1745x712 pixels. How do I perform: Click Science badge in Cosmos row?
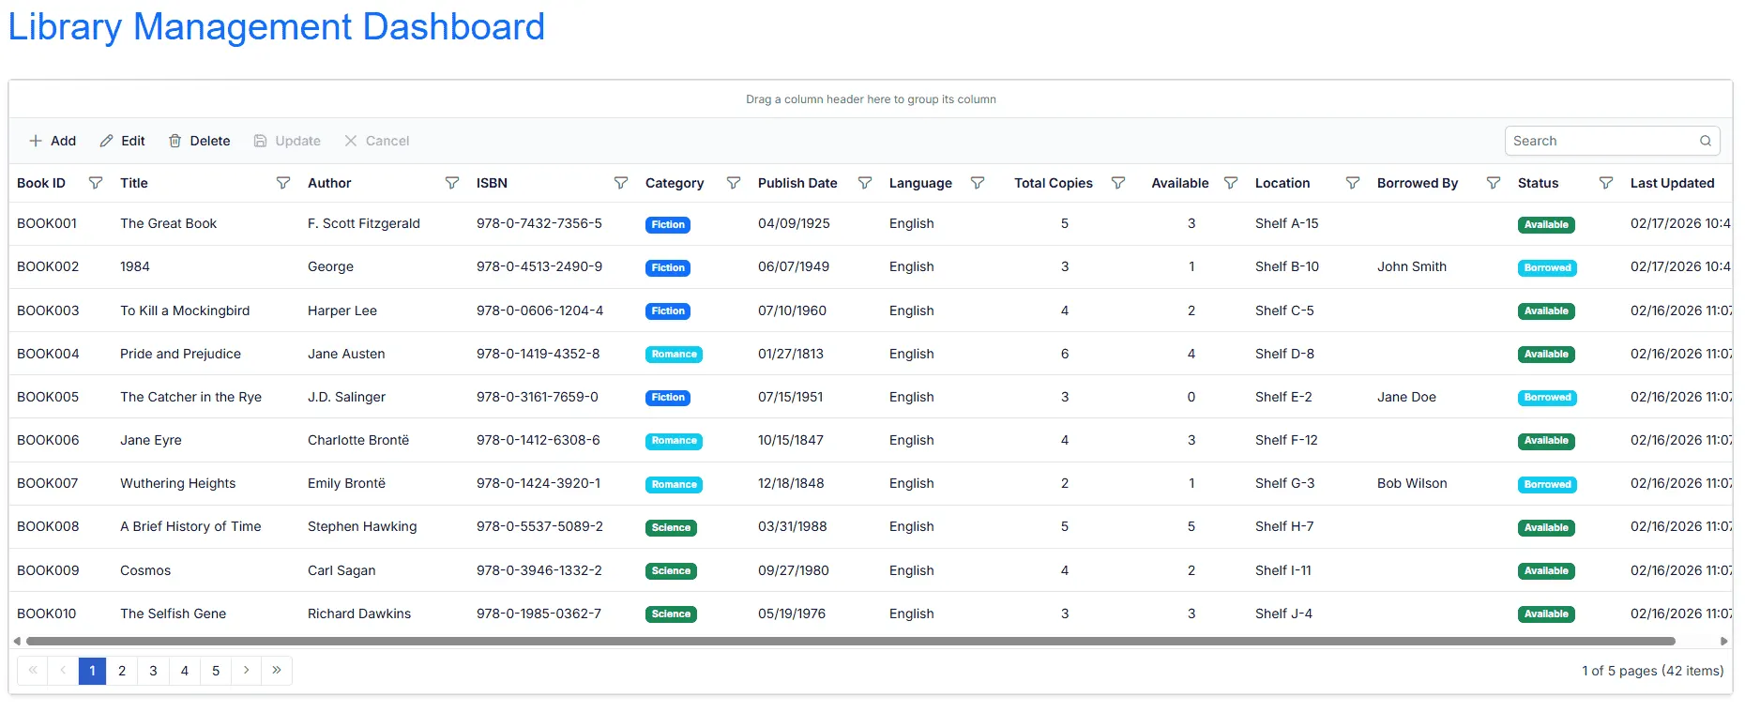tap(671, 570)
